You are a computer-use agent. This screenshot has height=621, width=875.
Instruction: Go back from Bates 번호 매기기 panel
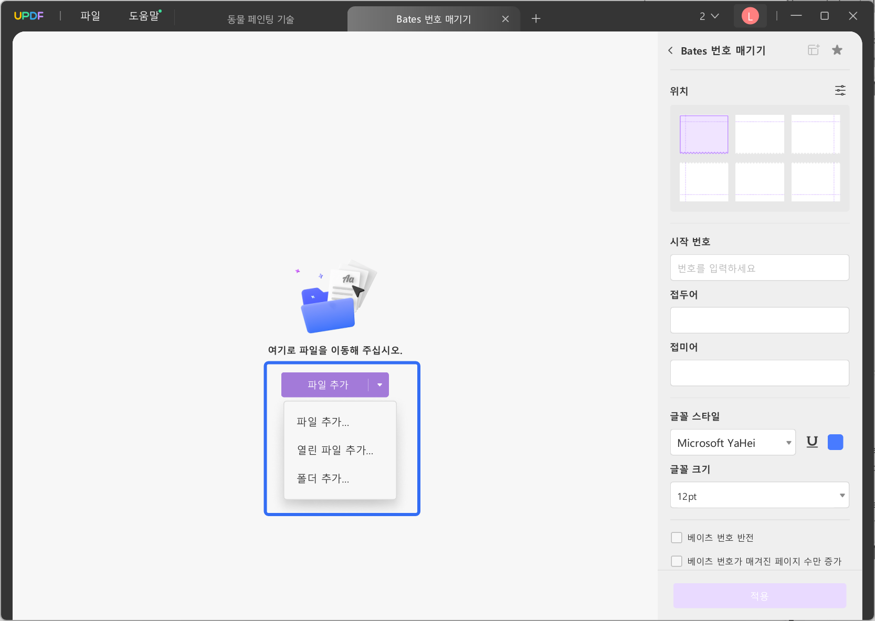pos(670,50)
